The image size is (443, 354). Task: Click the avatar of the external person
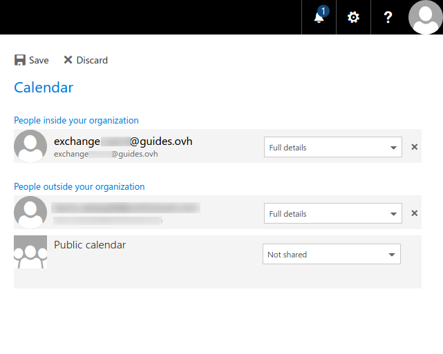pyautogui.click(x=30, y=213)
